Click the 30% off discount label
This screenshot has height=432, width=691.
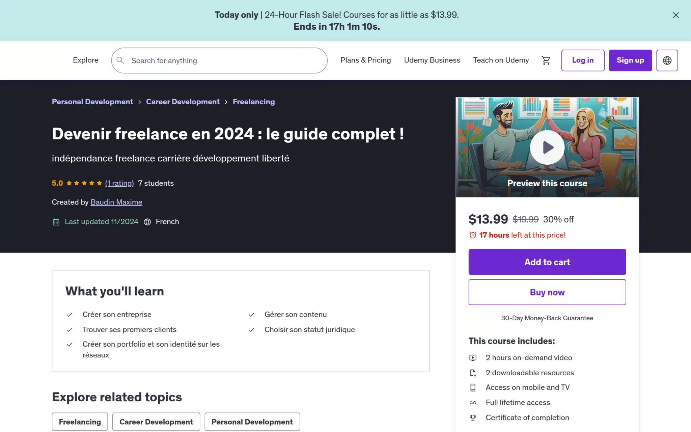[x=558, y=220]
